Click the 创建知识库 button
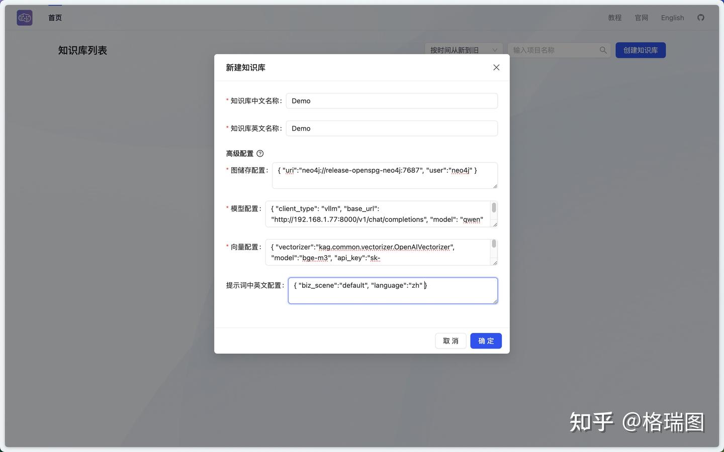This screenshot has width=724, height=452. pyautogui.click(x=641, y=50)
